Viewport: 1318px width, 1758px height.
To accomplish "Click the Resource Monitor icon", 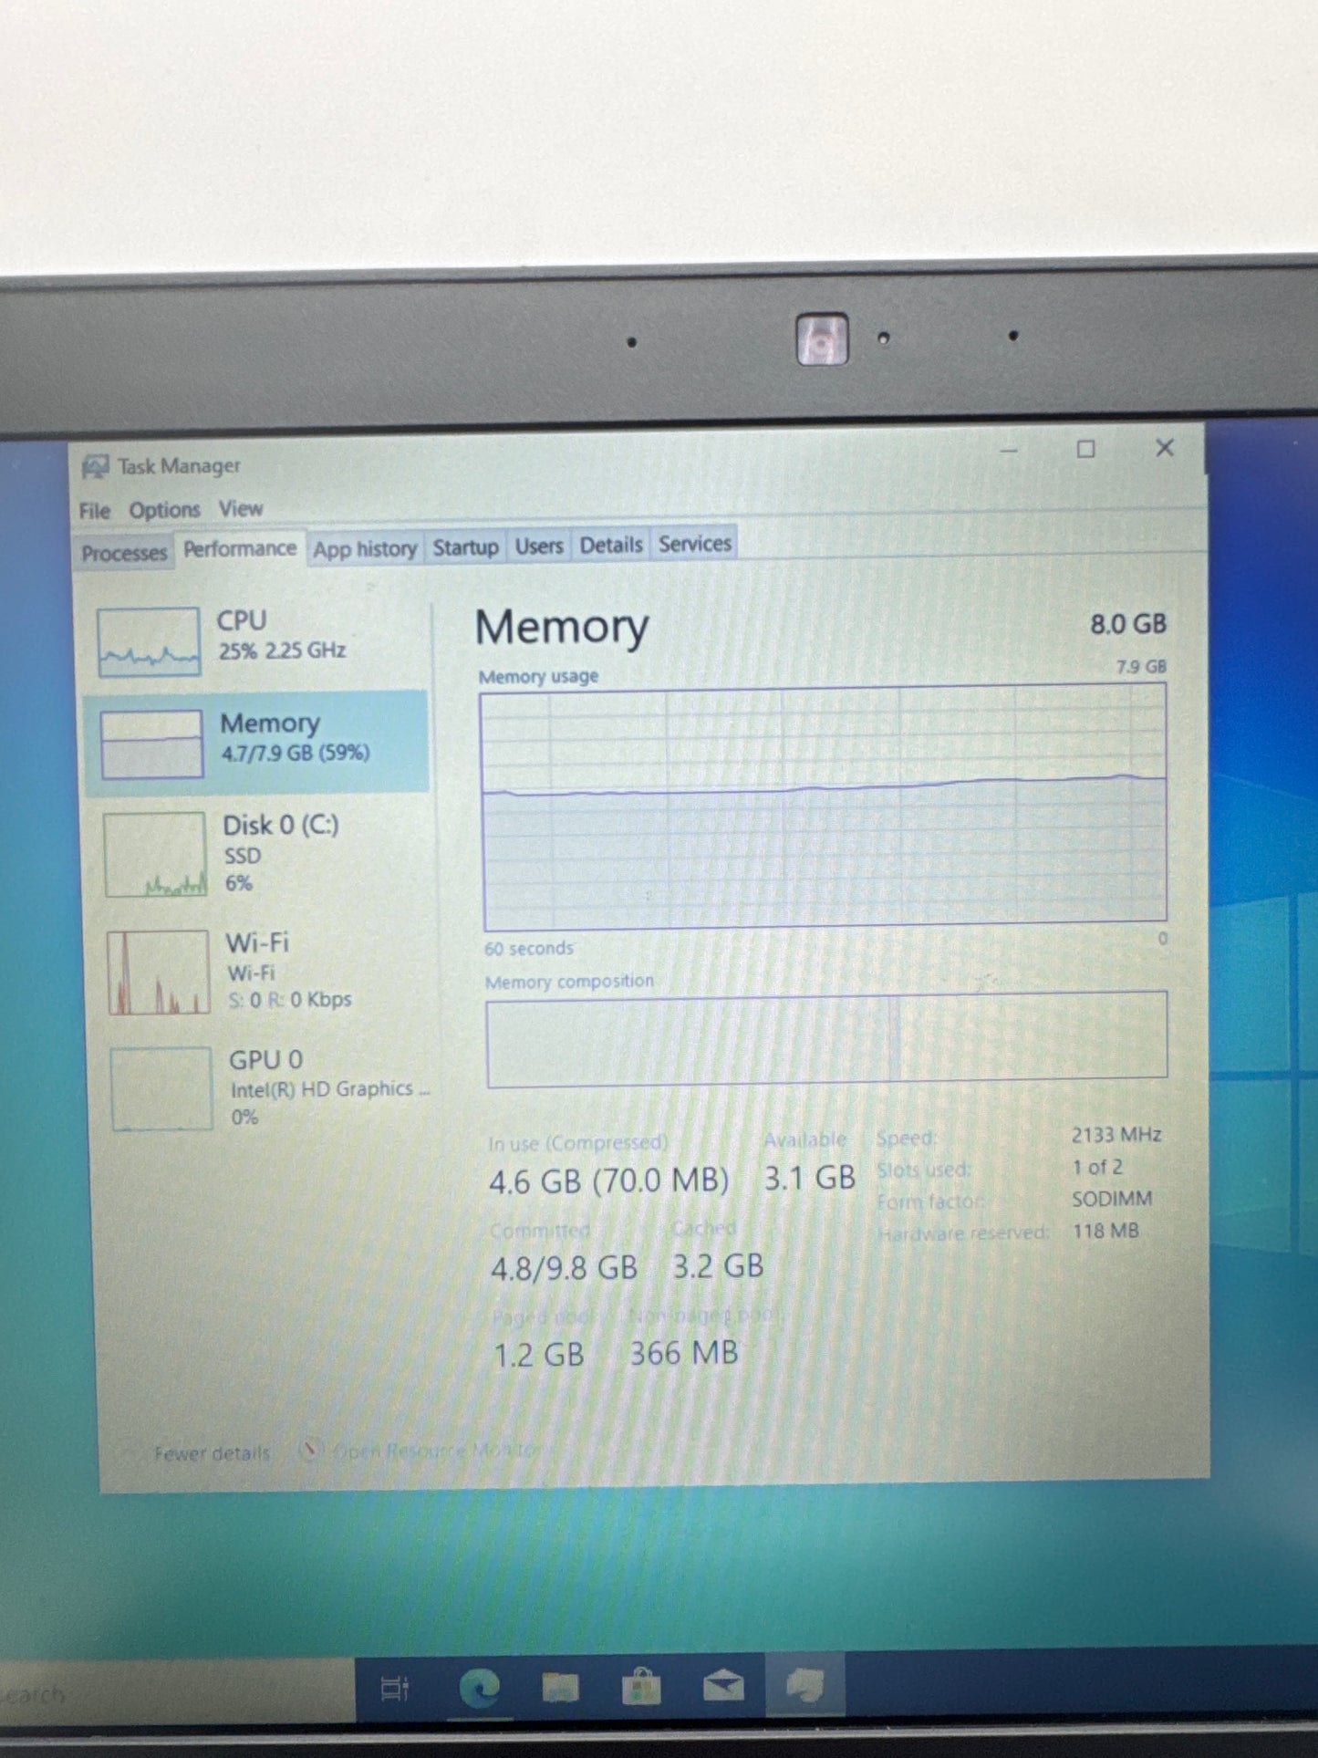I will (x=311, y=1450).
